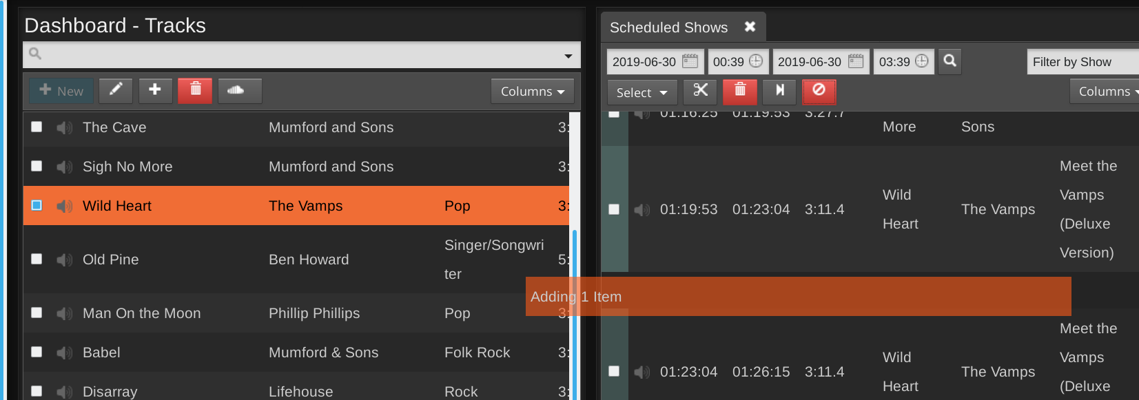This screenshot has height=400, width=1139.
Task: Click the plus add-to-show icon button
Action: [x=155, y=90]
